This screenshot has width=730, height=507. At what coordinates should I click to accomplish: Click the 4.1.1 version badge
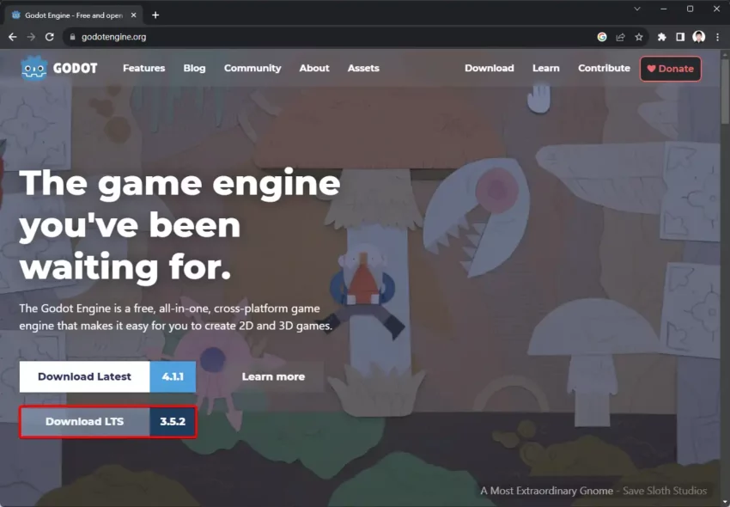tap(173, 376)
